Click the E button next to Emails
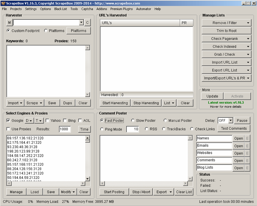This screenshot has width=257, height=206. pyautogui.click(x=247, y=146)
